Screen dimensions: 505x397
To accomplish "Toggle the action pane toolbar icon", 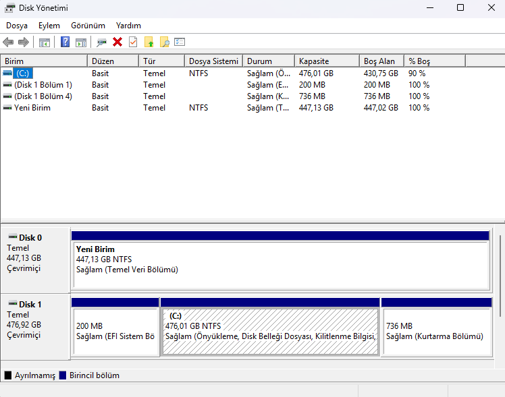I will click(81, 42).
